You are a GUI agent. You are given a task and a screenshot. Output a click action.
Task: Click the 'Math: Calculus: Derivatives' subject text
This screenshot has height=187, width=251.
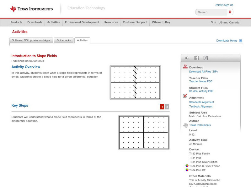coord(205,116)
